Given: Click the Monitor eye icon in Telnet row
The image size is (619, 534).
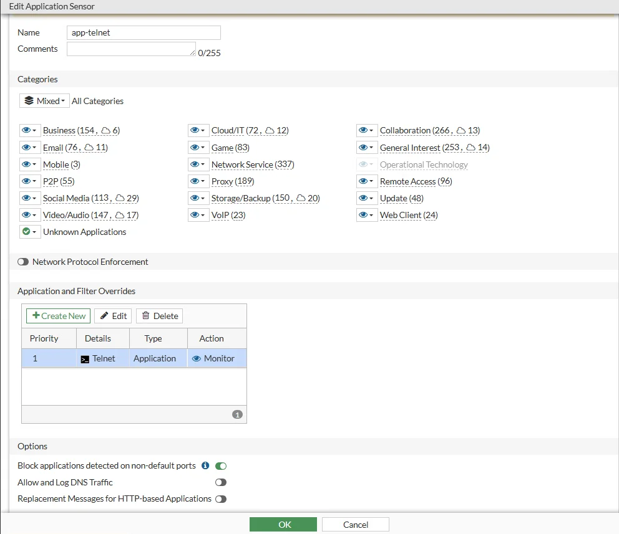Looking at the screenshot, I should coord(197,359).
